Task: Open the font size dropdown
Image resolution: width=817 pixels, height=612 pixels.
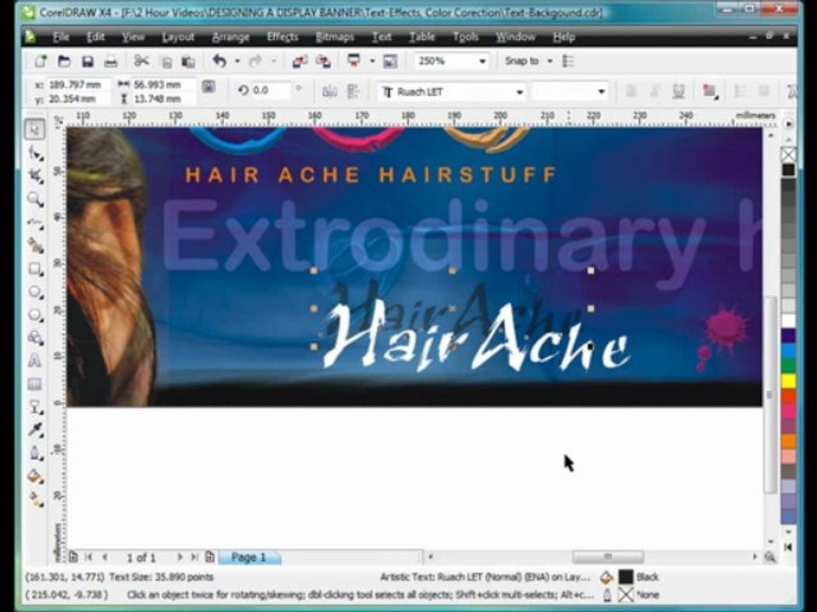Action: [x=602, y=92]
